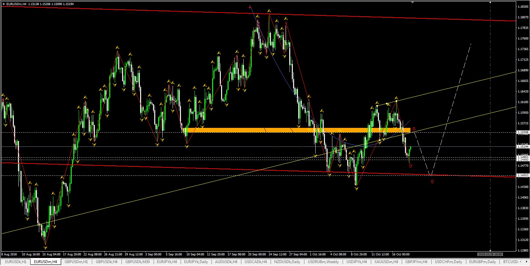Select the USDRUBm,Weekly chart tab
The height and width of the screenshot is (266, 530).
point(323,262)
